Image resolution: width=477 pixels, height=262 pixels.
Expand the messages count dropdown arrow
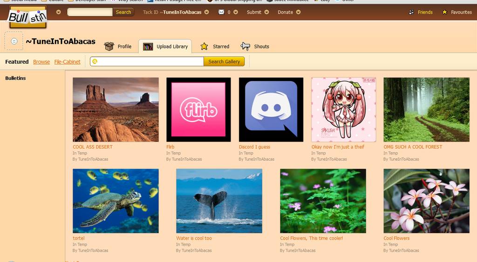tap(235, 12)
